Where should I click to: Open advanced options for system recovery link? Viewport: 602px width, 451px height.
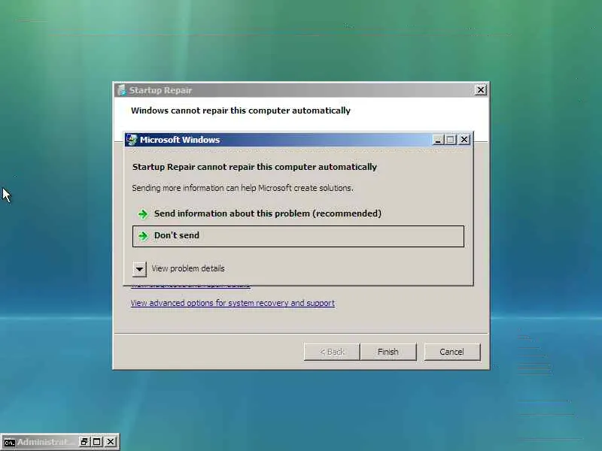pos(233,303)
